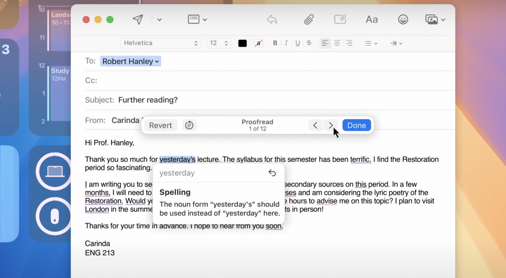
Task: Click the include attachments markup icon
Action: 340,19
